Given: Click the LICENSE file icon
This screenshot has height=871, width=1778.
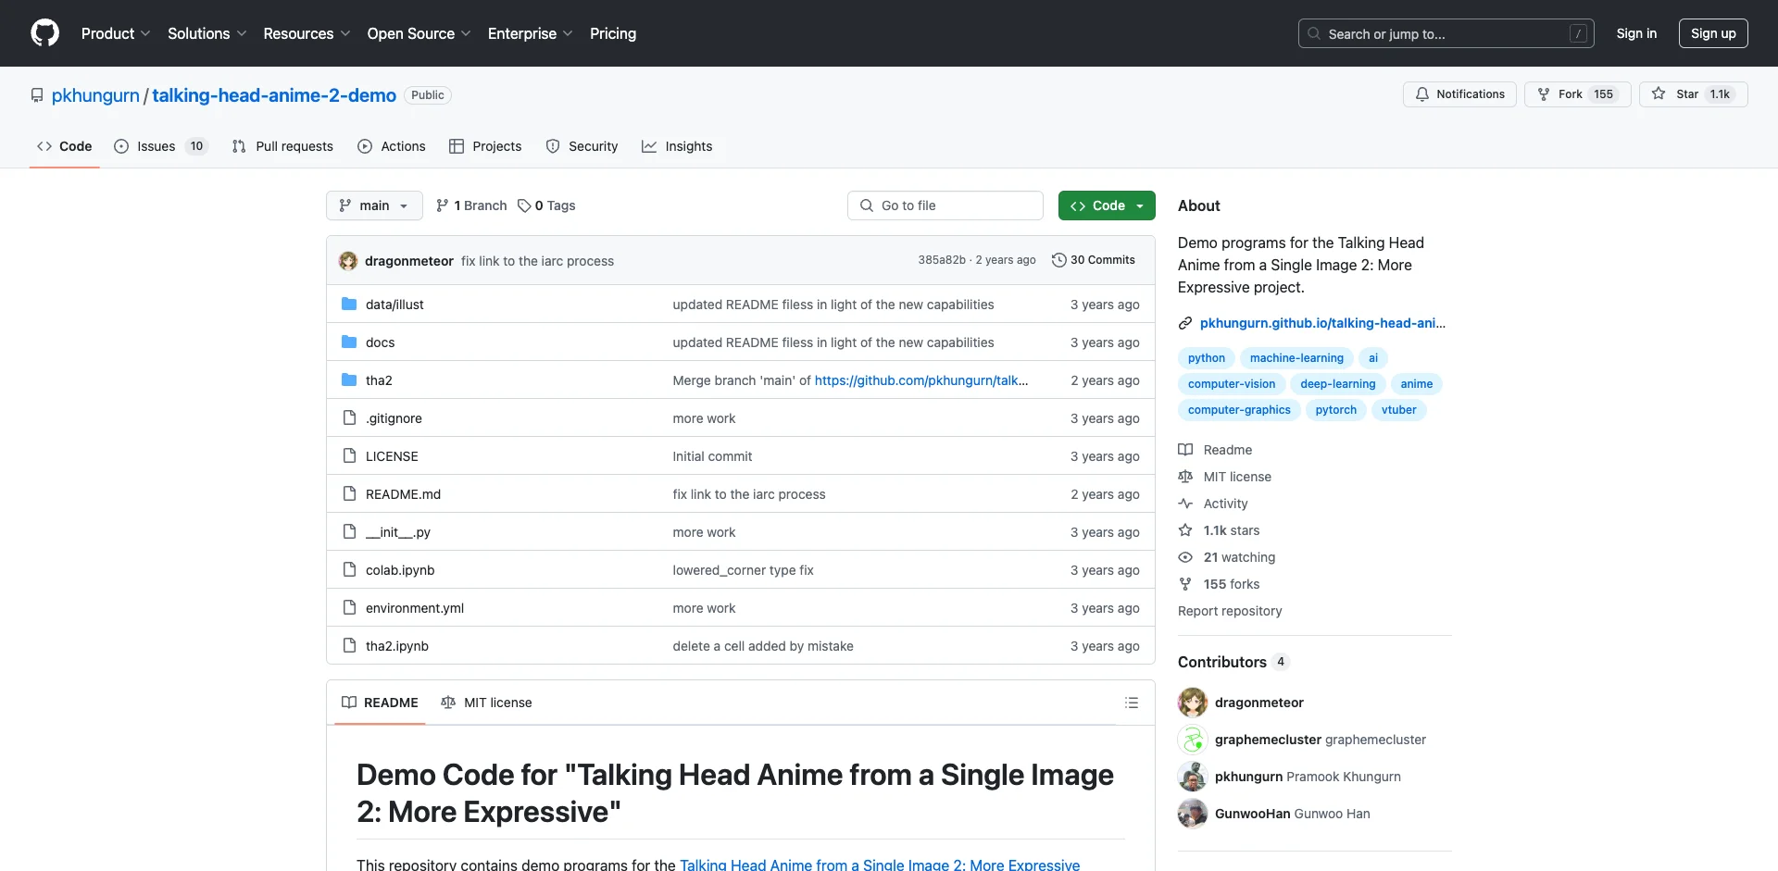Looking at the screenshot, I should (x=349, y=456).
